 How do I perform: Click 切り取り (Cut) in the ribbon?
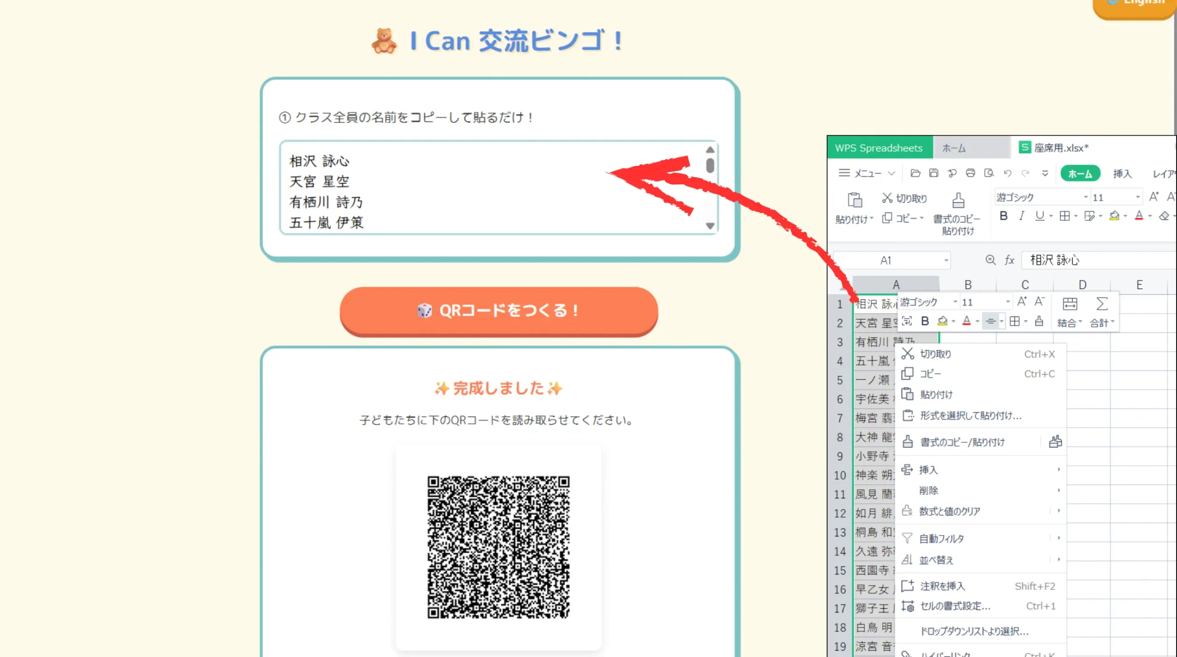coord(904,198)
